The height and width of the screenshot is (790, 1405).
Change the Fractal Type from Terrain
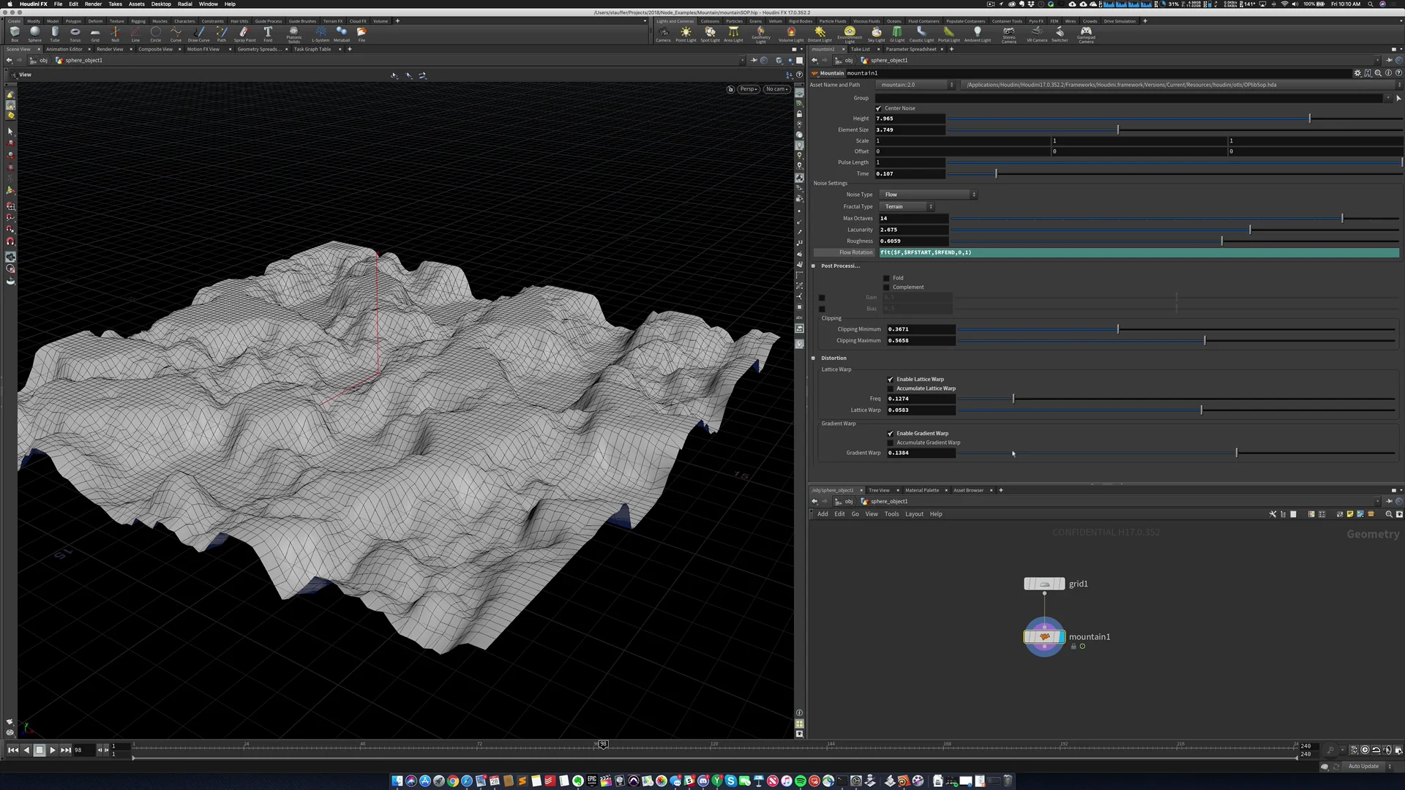coord(907,206)
